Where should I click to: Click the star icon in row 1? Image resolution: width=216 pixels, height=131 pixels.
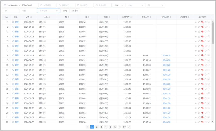196,22
